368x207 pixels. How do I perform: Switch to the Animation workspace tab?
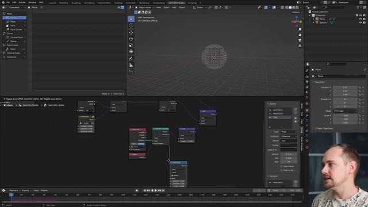click(131, 3)
